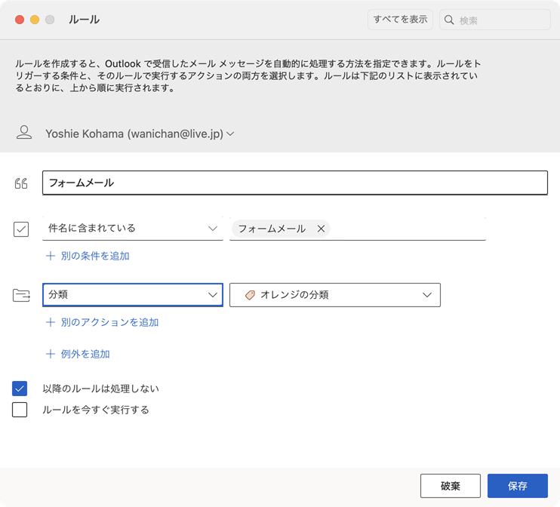The width and height of the screenshot is (560, 507).
Task: Click plus icon beside 例外を追加
Action: [x=51, y=354]
